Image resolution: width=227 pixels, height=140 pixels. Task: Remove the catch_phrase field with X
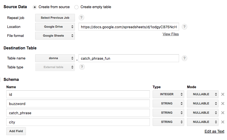pyautogui.click(x=223, y=113)
